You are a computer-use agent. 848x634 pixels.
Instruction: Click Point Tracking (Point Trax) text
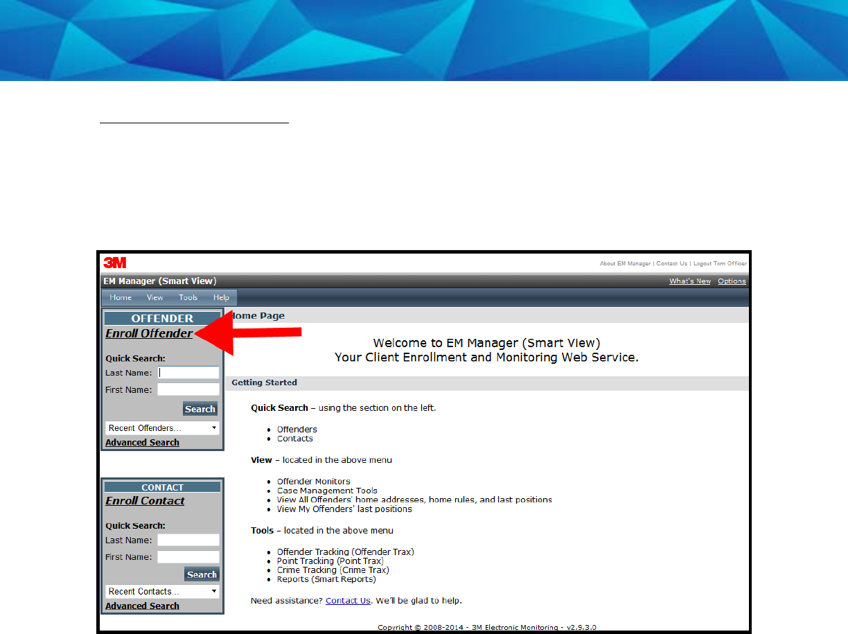330,561
